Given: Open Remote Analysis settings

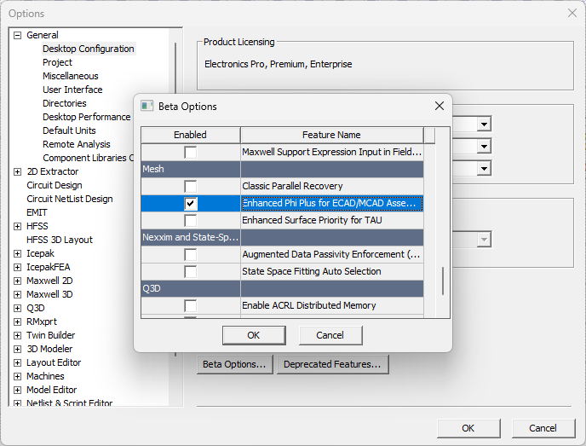Looking at the screenshot, I should pos(77,144).
